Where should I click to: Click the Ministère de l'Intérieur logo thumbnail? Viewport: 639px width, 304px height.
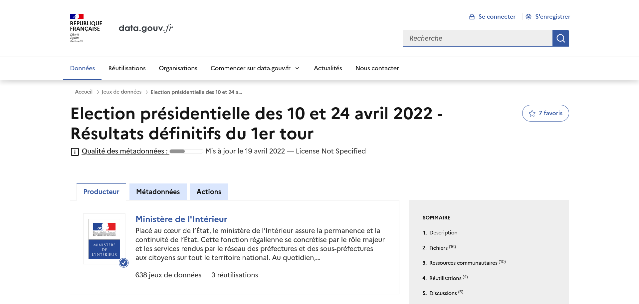104,239
